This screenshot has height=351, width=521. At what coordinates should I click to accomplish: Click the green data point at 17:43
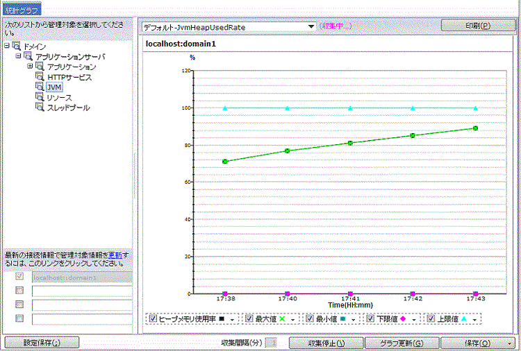click(475, 128)
